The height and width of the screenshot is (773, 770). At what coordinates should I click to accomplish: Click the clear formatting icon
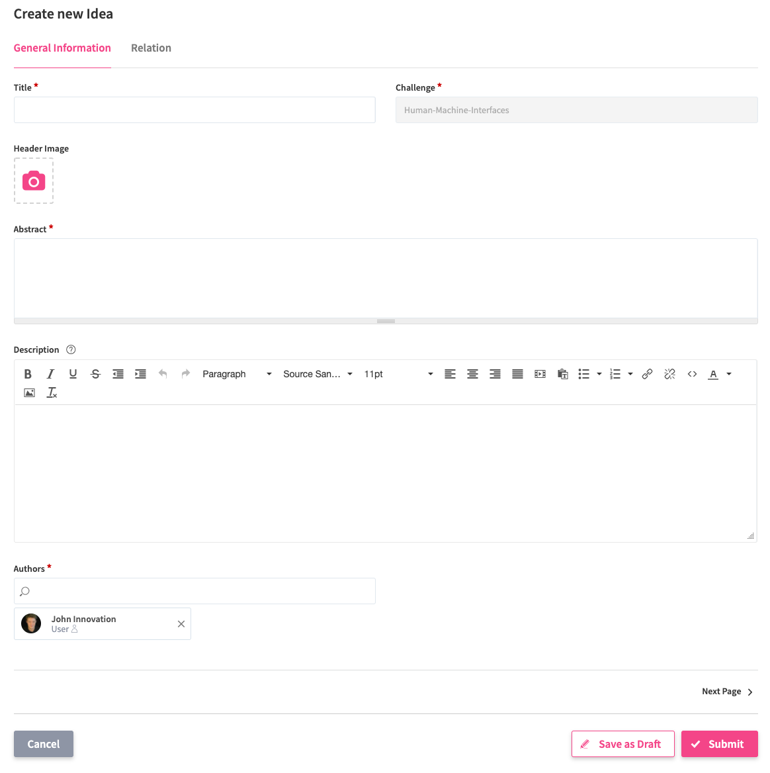(x=52, y=392)
